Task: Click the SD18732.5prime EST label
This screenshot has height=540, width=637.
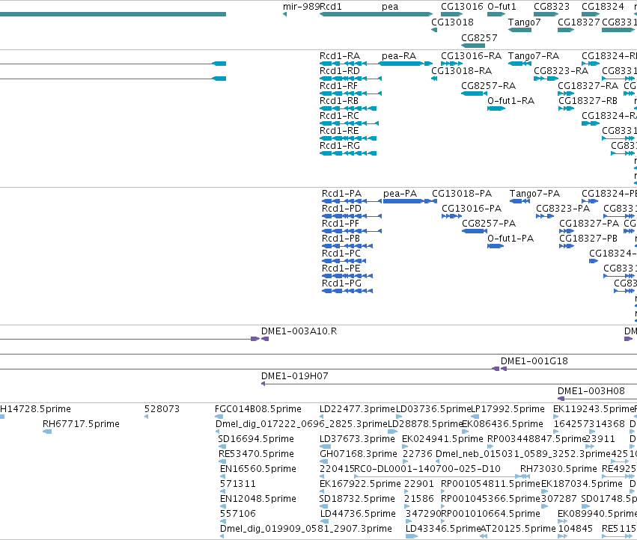Action: pyautogui.click(x=357, y=499)
